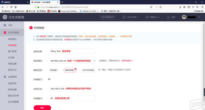Click the red 确定 confirm button

click(42, 108)
